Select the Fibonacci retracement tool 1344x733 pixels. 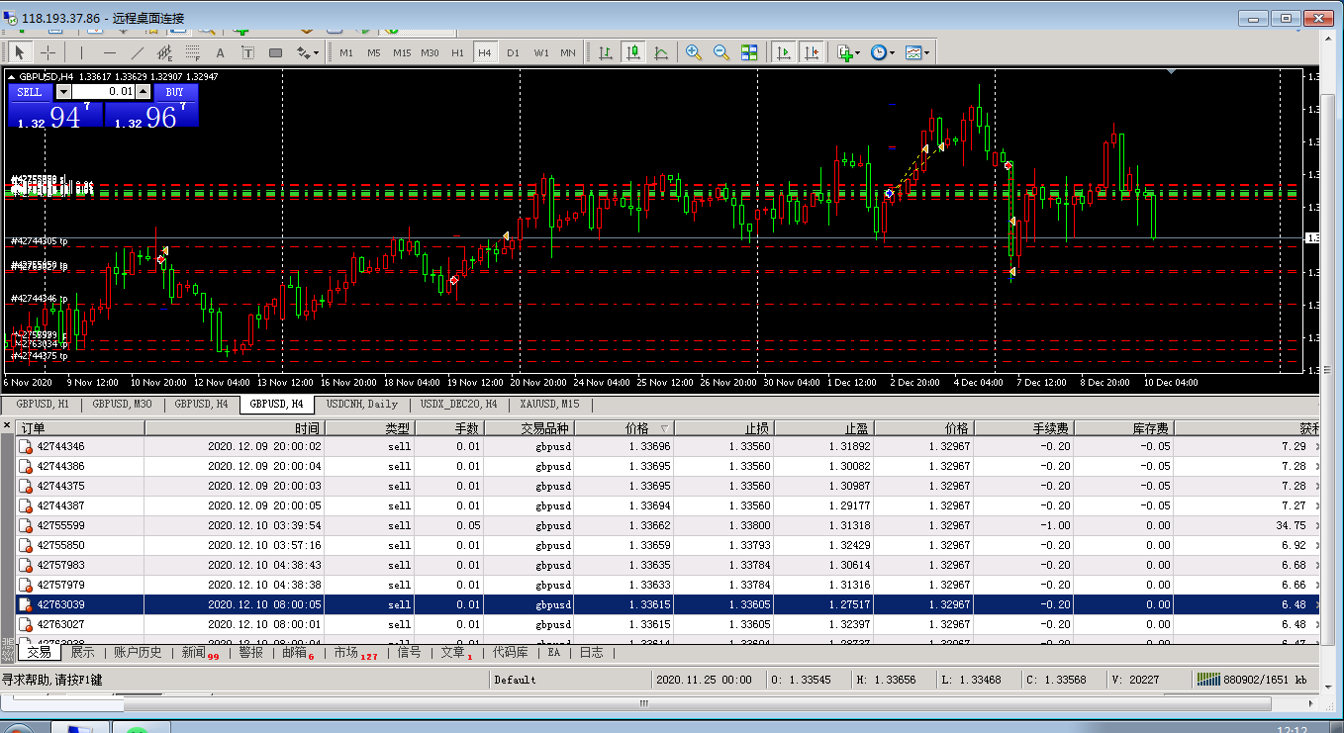coord(192,52)
